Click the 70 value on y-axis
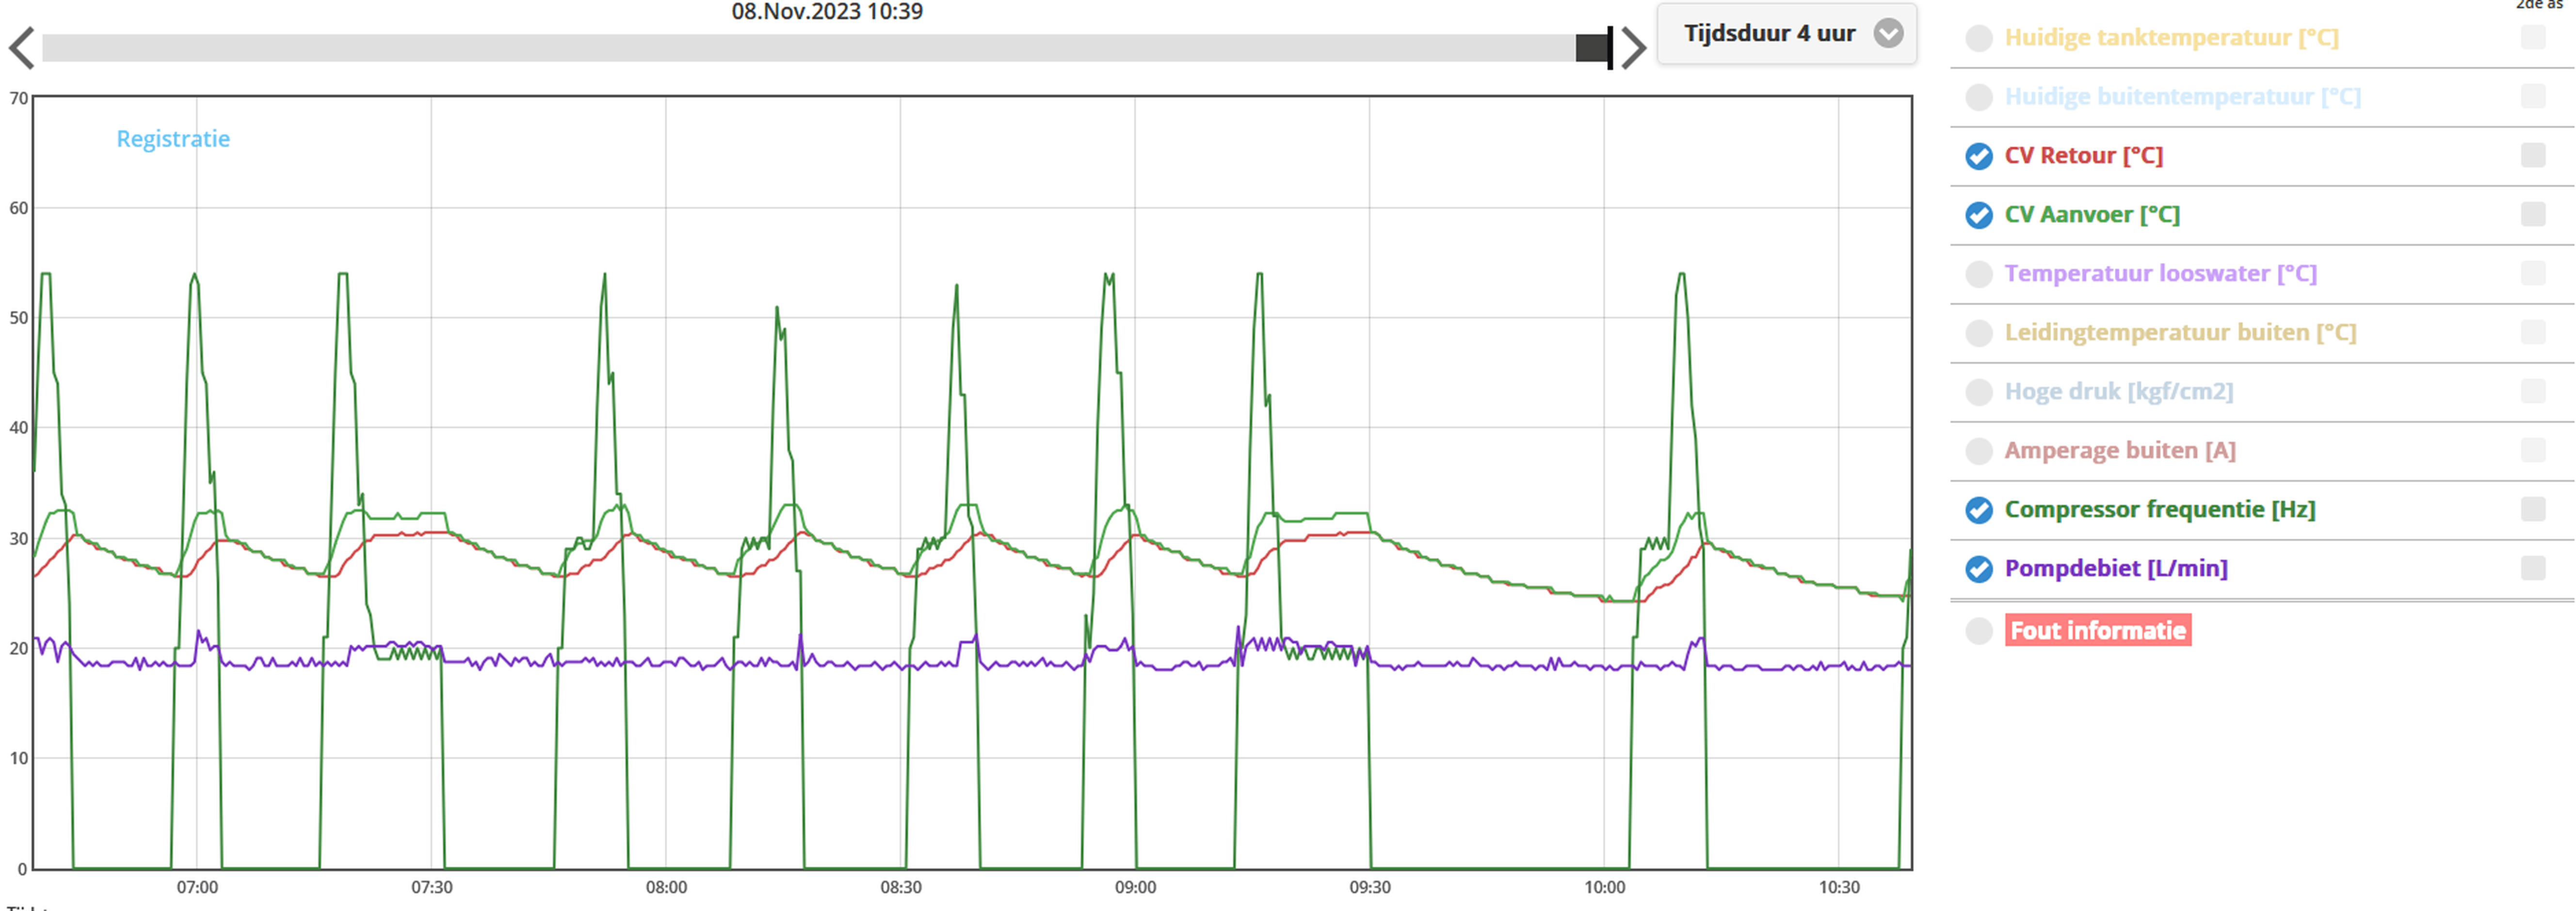 click(18, 99)
